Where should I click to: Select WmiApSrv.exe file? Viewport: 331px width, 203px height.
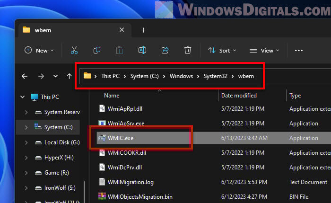[126, 124]
